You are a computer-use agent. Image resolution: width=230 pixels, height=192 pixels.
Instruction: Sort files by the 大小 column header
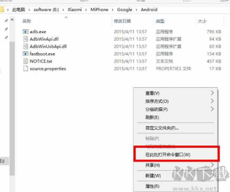[202, 21]
